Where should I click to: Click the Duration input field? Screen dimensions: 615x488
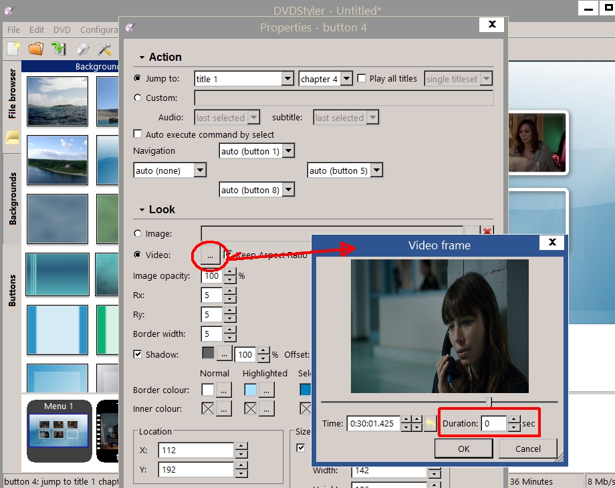(494, 423)
